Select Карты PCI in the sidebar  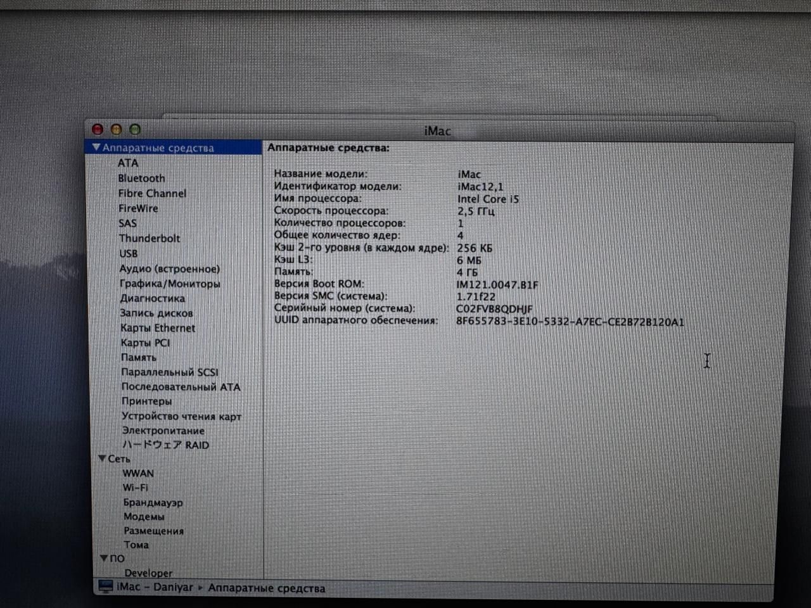(x=145, y=343)
